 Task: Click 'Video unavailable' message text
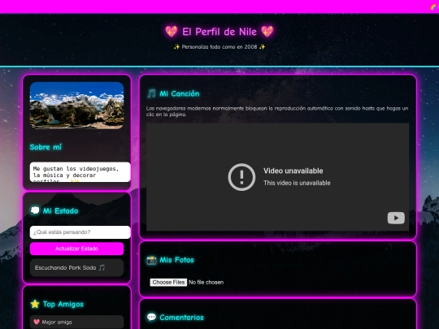coord(293,171)
